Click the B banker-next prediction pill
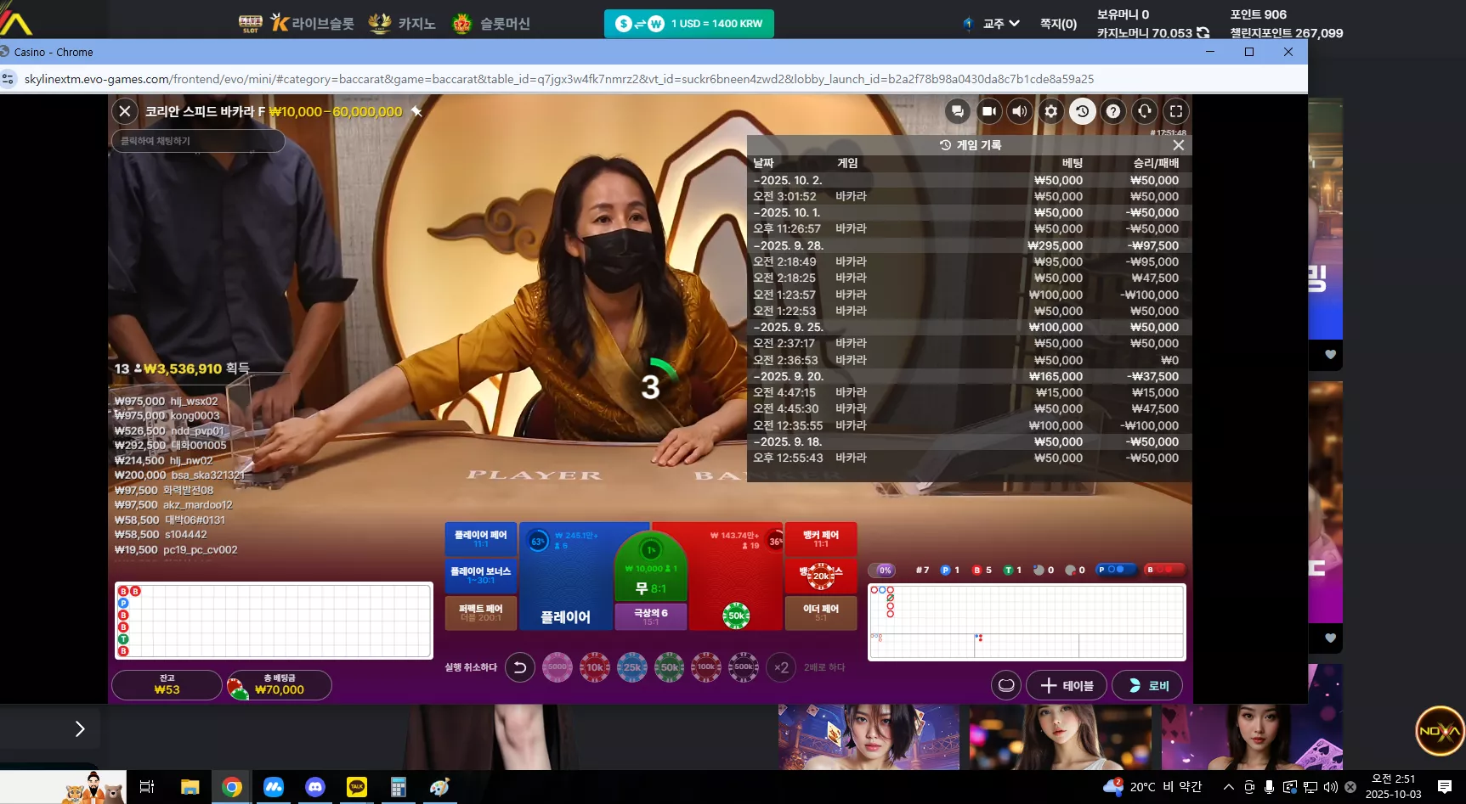Screen dimensions: 1466x804 (x=1164, y=570)
